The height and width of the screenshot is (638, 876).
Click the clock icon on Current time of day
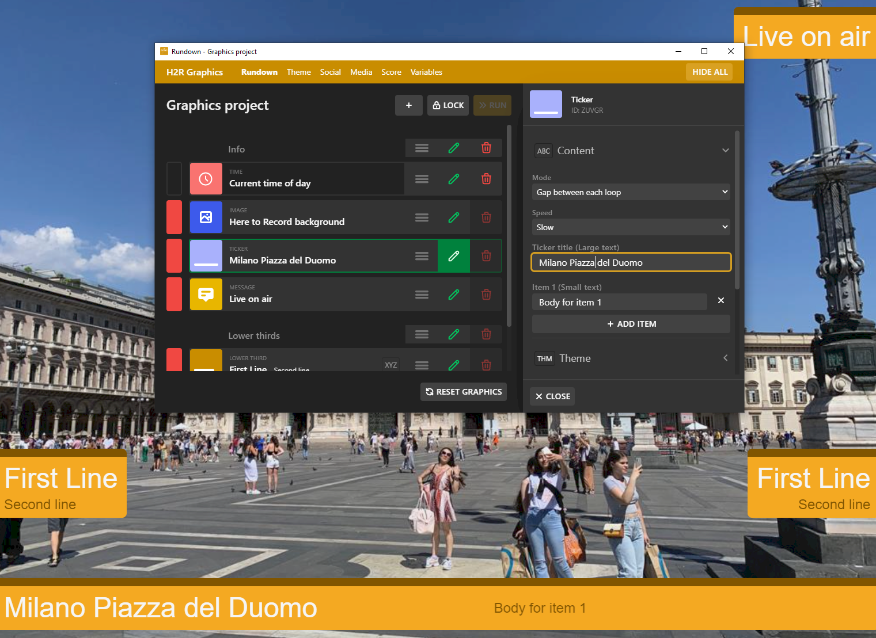pyautogui.click(x=206, y=178)
